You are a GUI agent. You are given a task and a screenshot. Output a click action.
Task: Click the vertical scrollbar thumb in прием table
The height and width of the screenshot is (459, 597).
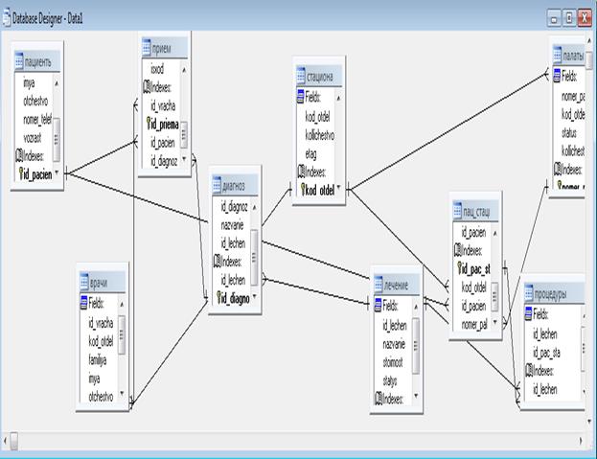click(185, 133)
